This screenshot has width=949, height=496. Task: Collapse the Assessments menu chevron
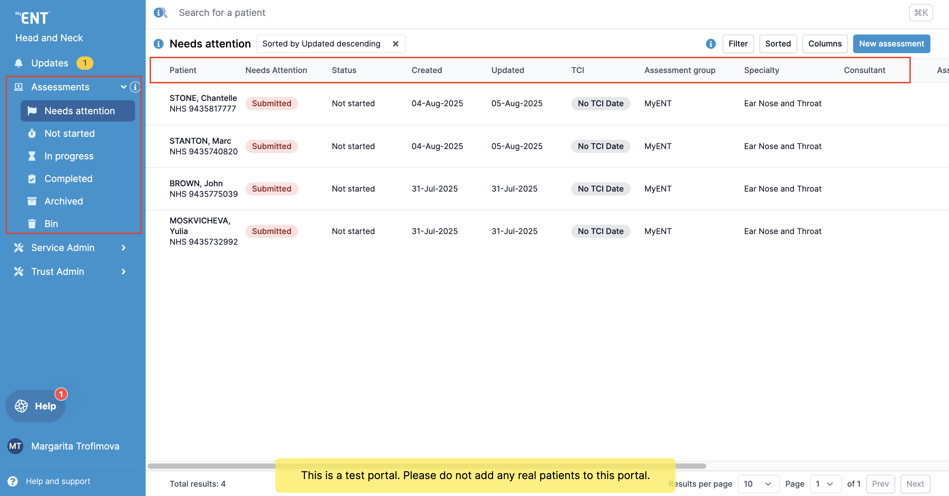click(123, 87)
